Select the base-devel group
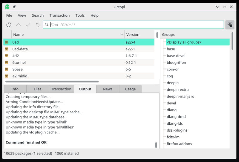The height and width of the screenshot is (162, 239). (x=176, y=56)
